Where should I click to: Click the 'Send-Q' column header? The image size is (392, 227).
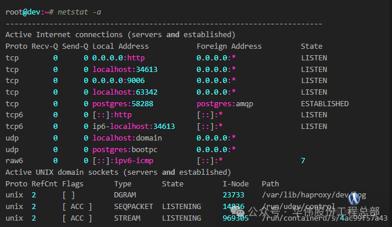(x=75, y=46)
